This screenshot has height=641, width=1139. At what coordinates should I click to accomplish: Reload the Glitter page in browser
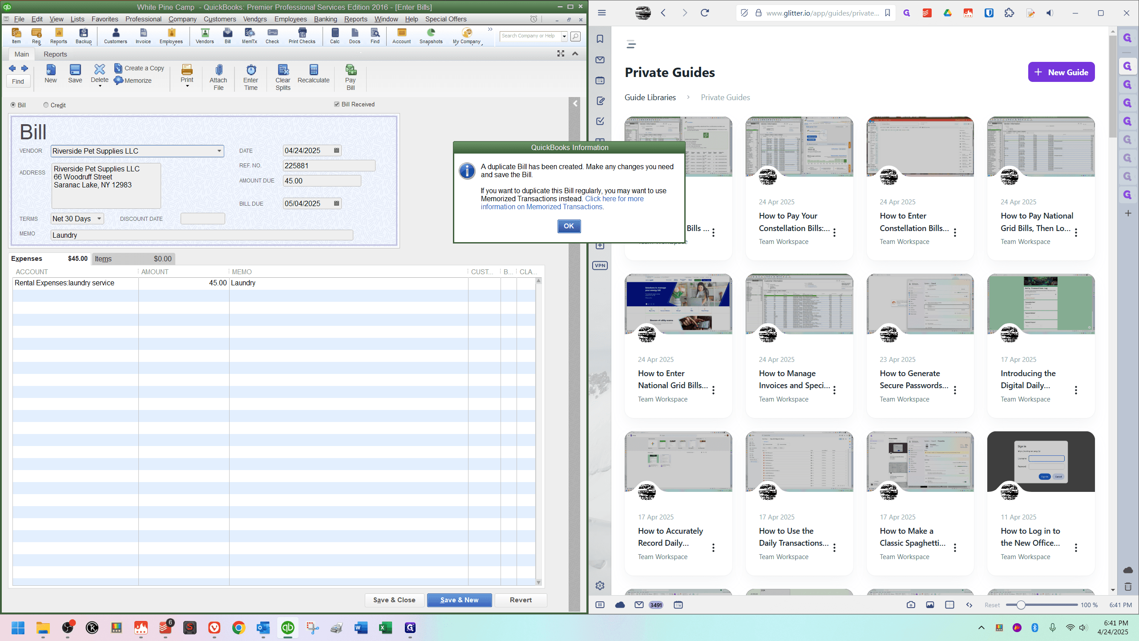pos(705,13)
